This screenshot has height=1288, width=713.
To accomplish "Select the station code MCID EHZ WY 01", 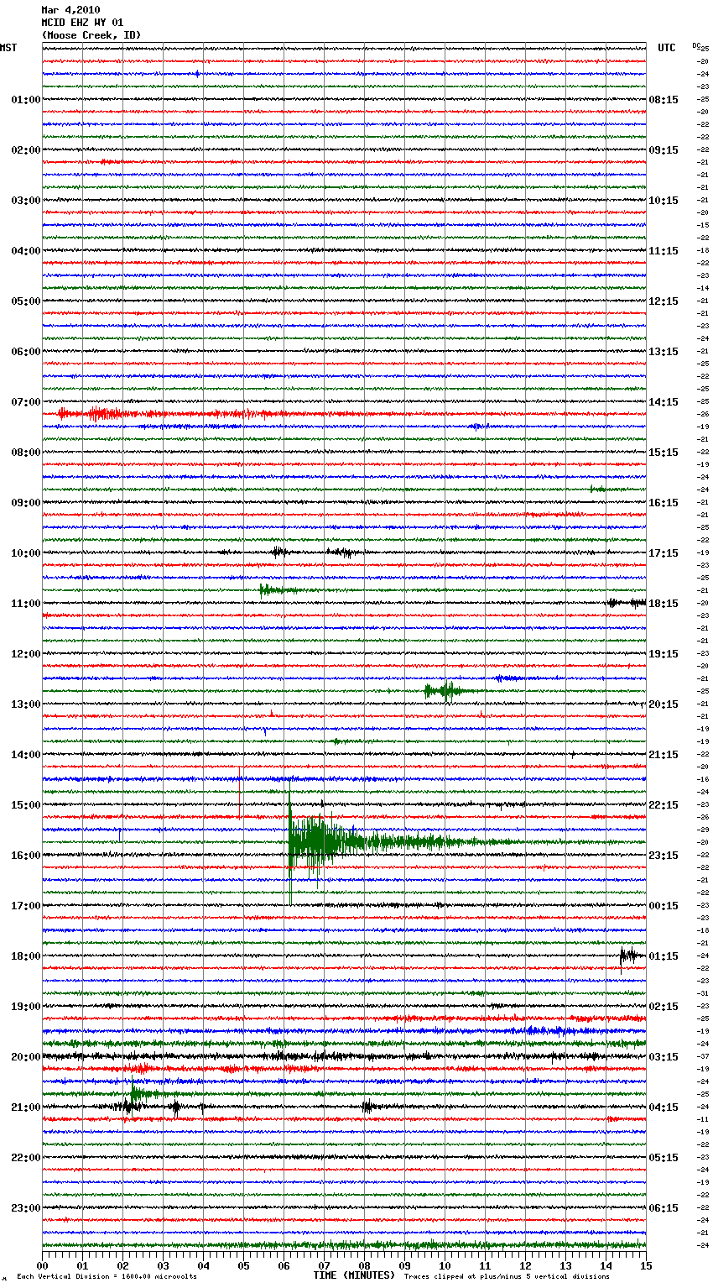I will click(x=82, y=23).
